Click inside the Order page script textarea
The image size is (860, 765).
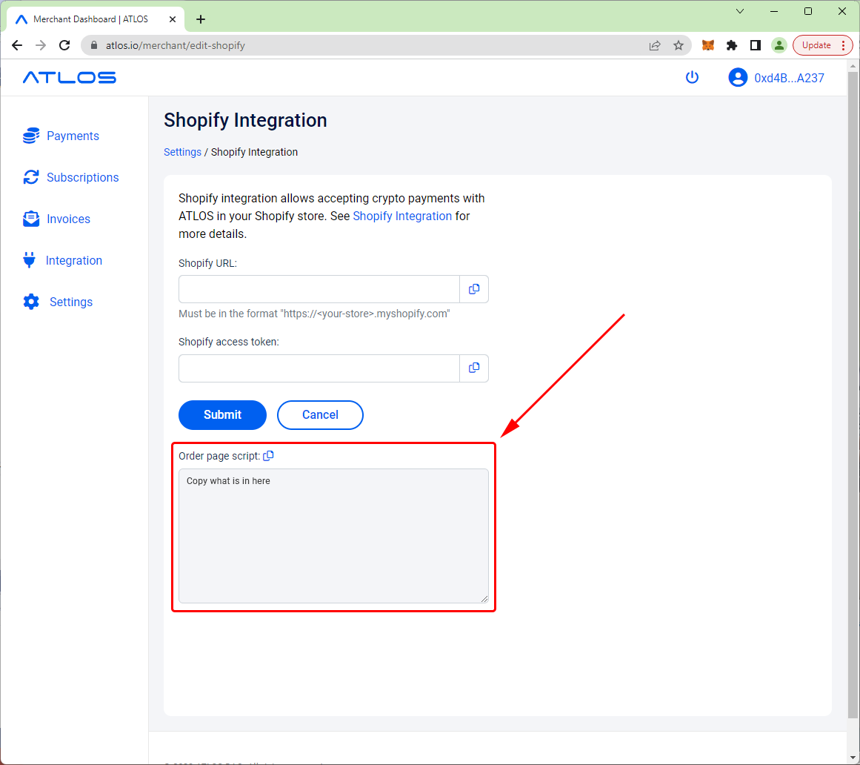tap(333, 536)
